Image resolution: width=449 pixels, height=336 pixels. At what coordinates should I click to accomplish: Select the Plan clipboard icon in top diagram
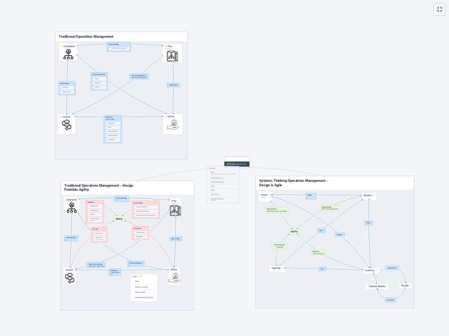pos(172,56)
